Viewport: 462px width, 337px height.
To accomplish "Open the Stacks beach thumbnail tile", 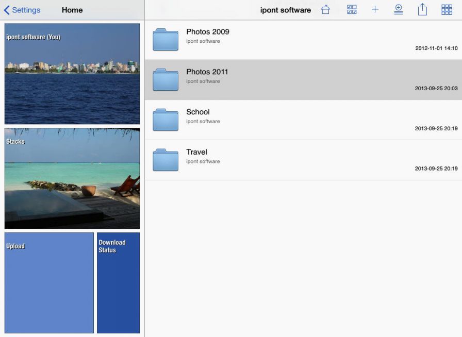I will click(72, 178).
